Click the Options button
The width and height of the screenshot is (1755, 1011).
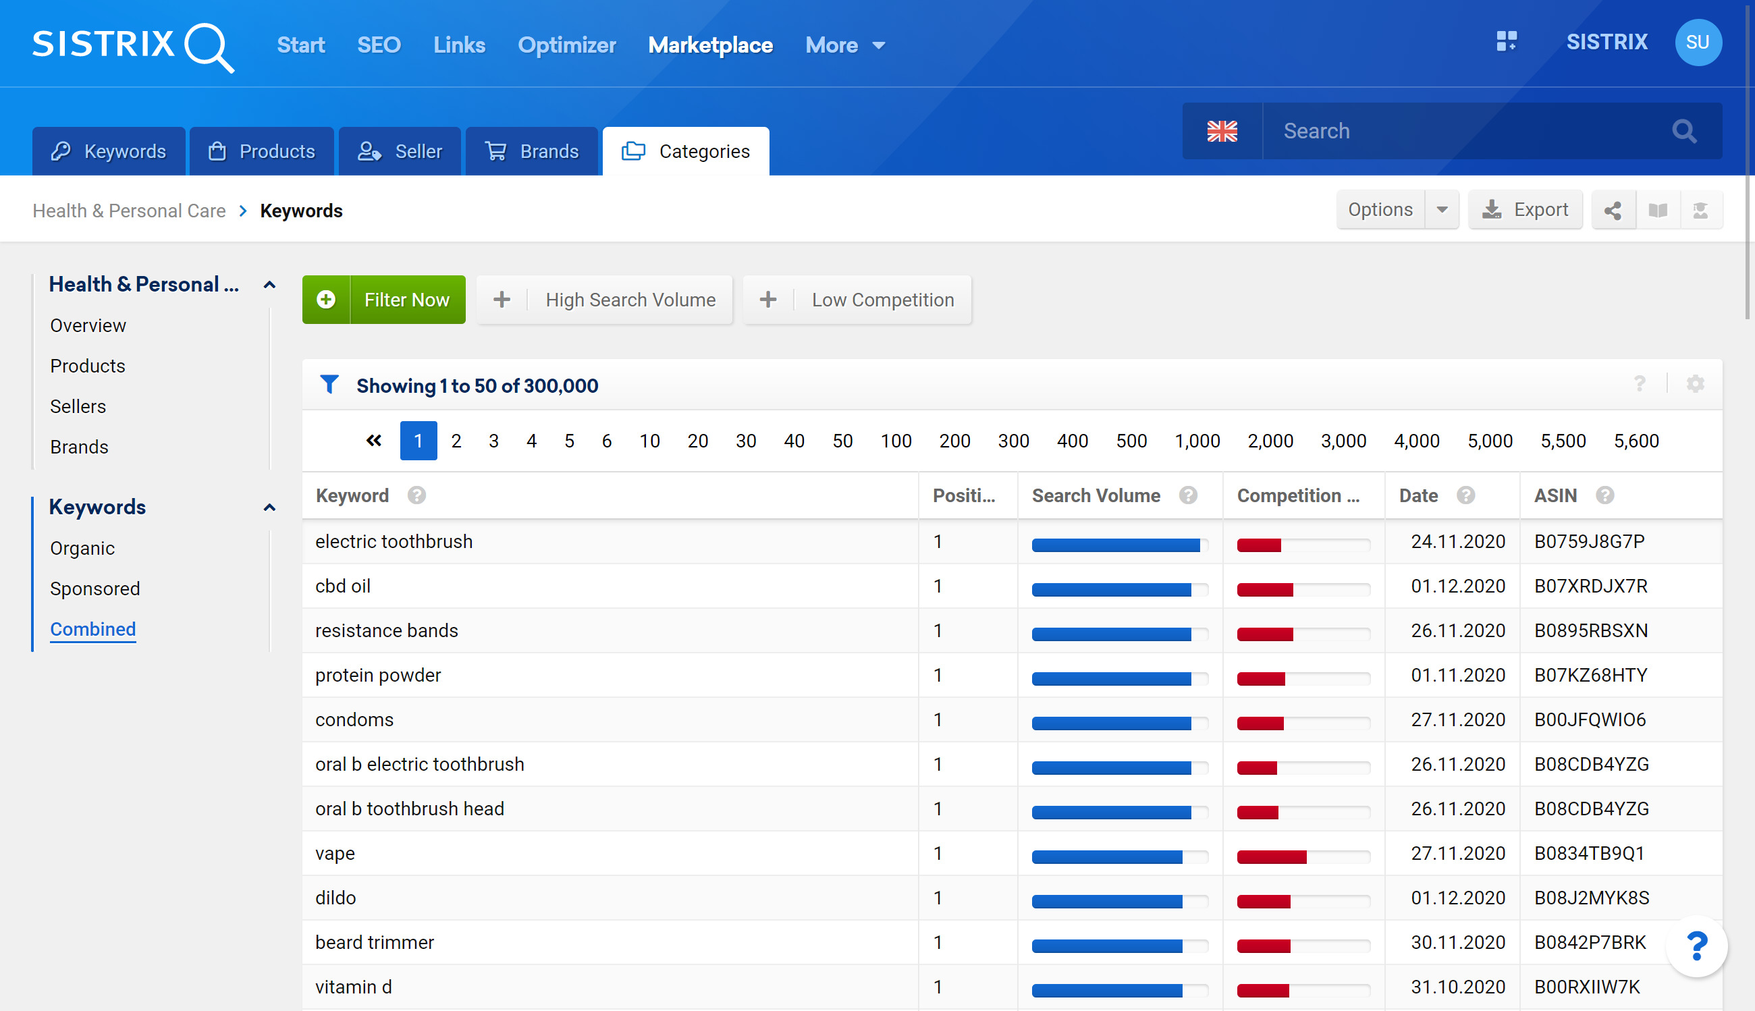pos(1380,211)
